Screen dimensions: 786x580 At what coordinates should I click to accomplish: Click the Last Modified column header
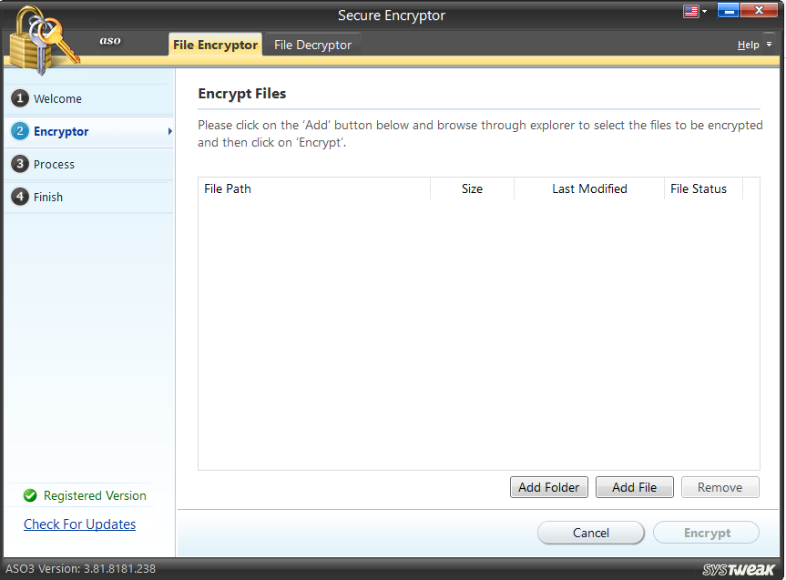589,188
